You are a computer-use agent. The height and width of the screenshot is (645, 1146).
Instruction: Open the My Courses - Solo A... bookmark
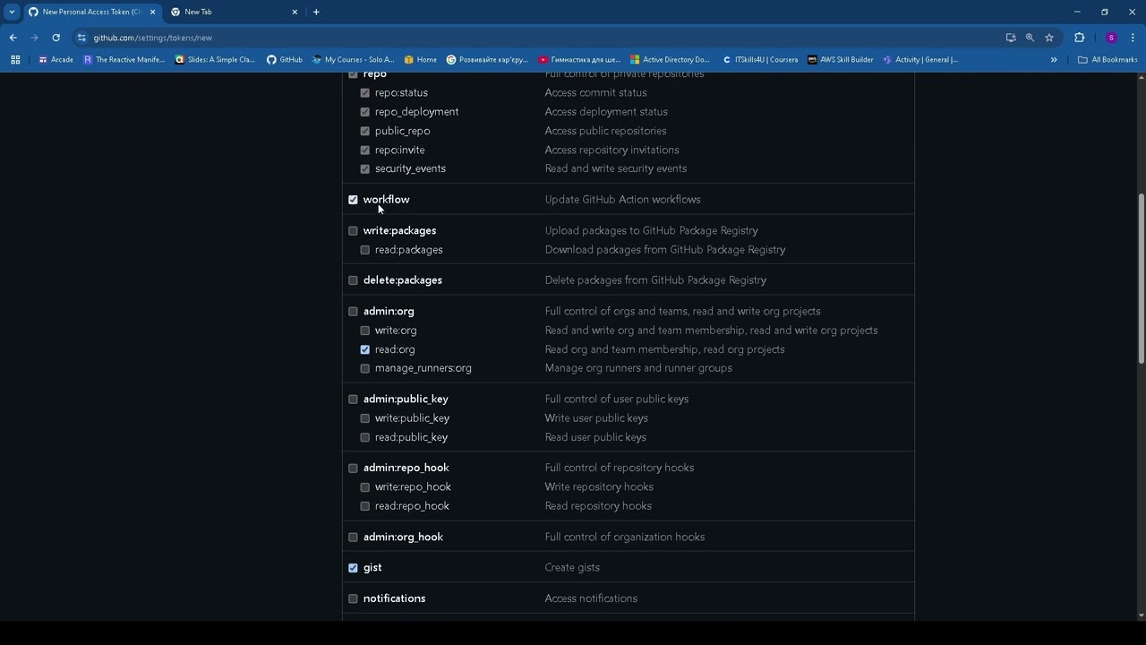(353, 60)
